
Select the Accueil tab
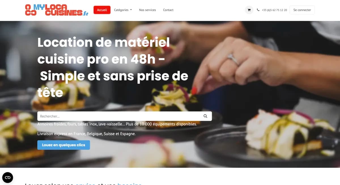102,10
